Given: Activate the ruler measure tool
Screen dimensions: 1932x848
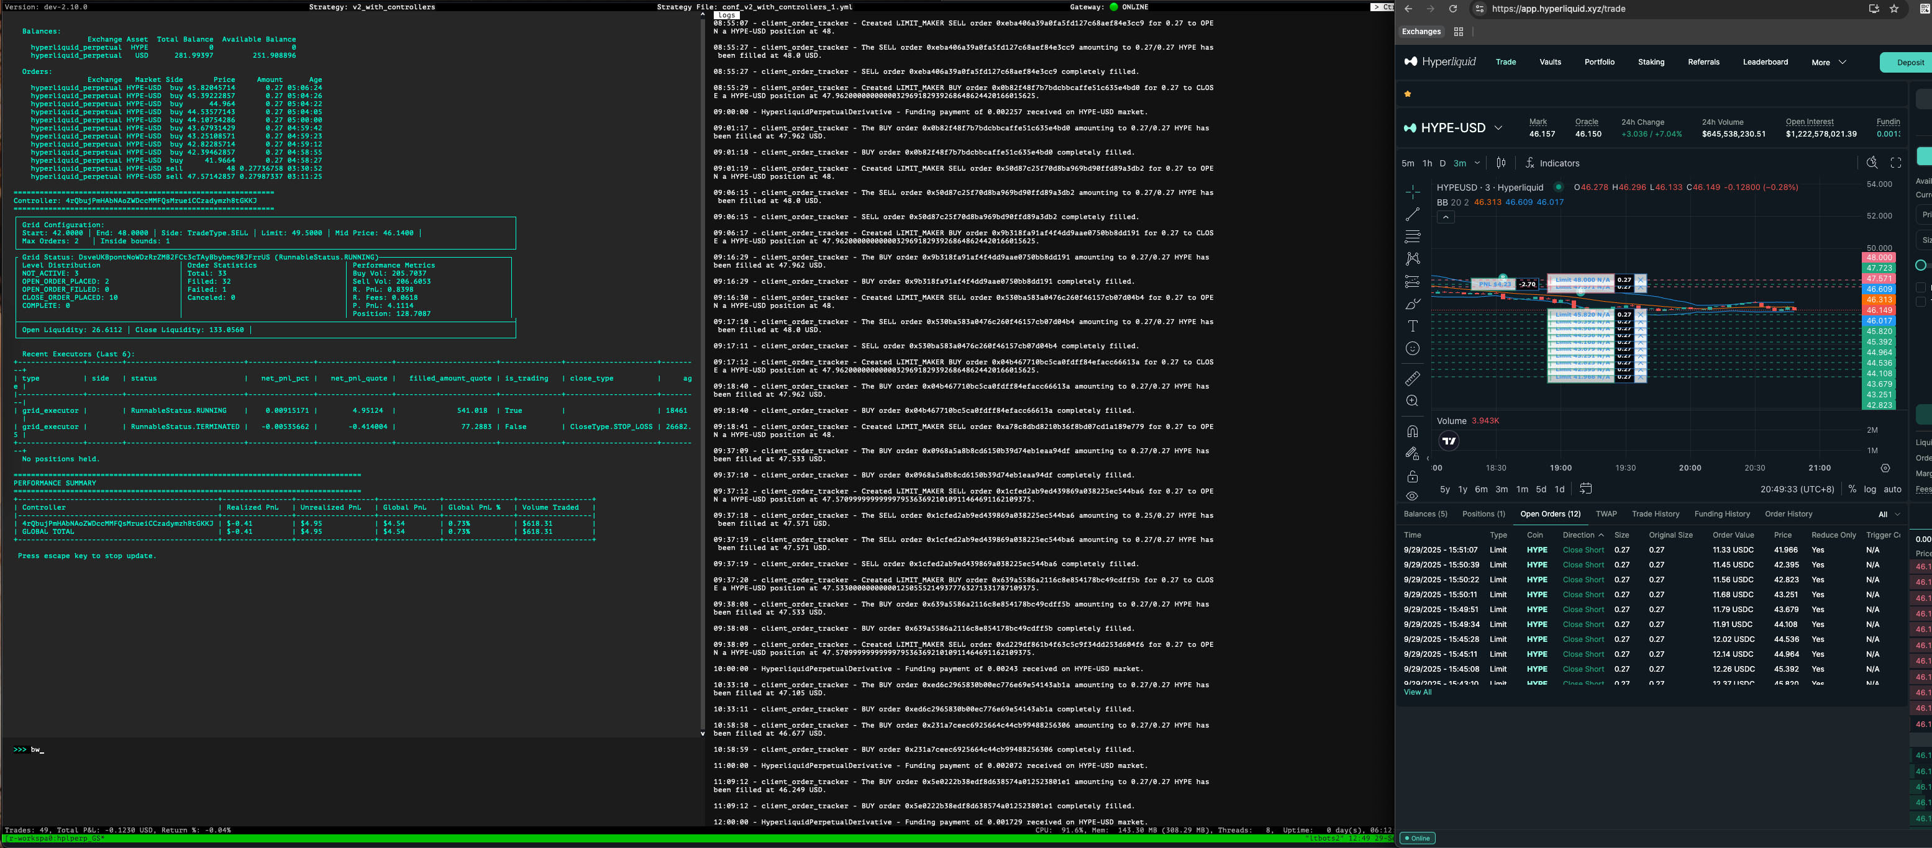Looking at the screenshot, I should tap(1412, 379).
